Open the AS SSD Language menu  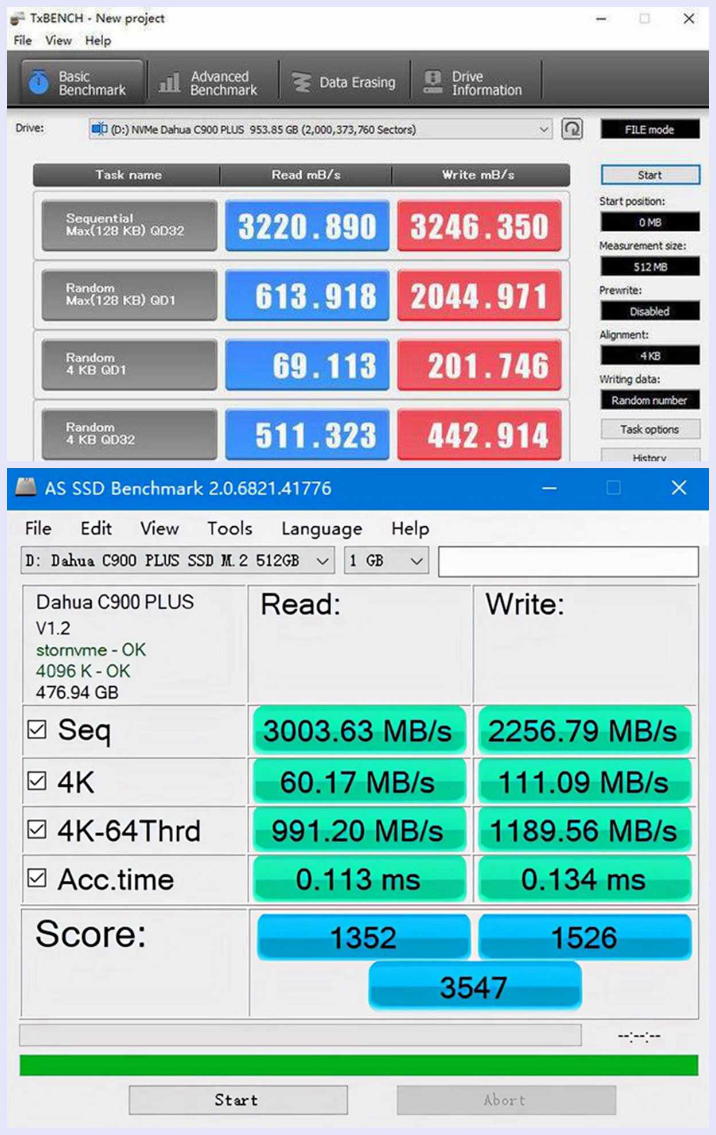[322, 528]
